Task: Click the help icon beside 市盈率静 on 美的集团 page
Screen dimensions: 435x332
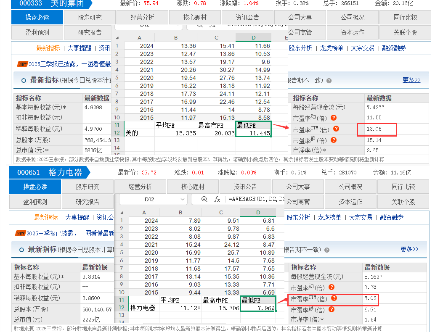Action: pyautogui.click(x=334, y=140)
